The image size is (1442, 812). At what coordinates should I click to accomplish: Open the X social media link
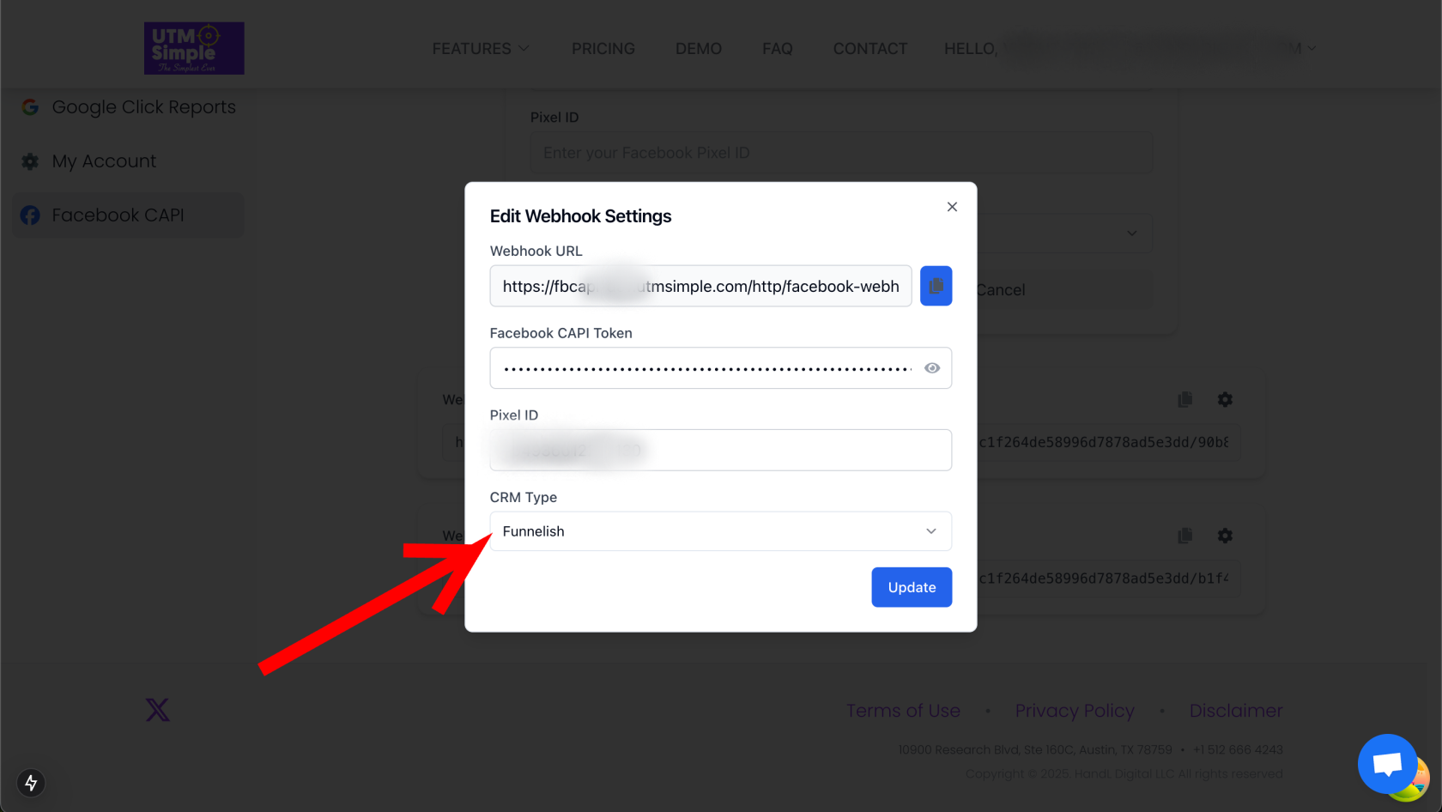157,710
